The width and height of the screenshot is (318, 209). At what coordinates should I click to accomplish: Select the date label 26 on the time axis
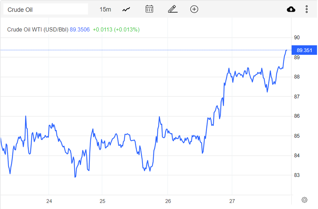point(168,201)
